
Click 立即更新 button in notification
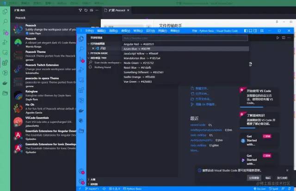pos(254,178)
